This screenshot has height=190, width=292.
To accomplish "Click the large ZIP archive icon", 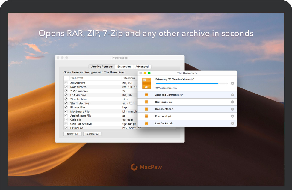I will click(x=146, y=83).
